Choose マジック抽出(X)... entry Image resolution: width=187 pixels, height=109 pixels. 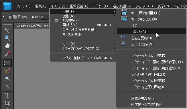click(83, 58)
